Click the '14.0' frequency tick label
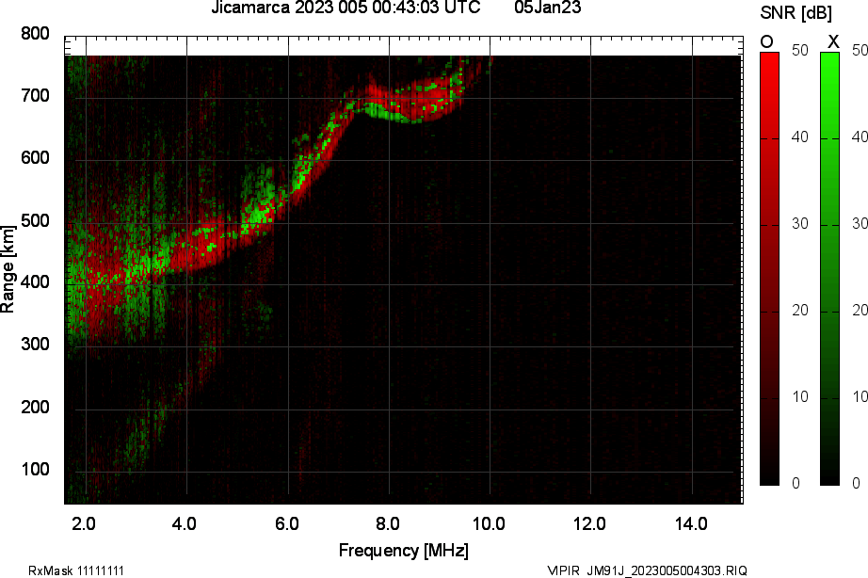 [691, 523]
